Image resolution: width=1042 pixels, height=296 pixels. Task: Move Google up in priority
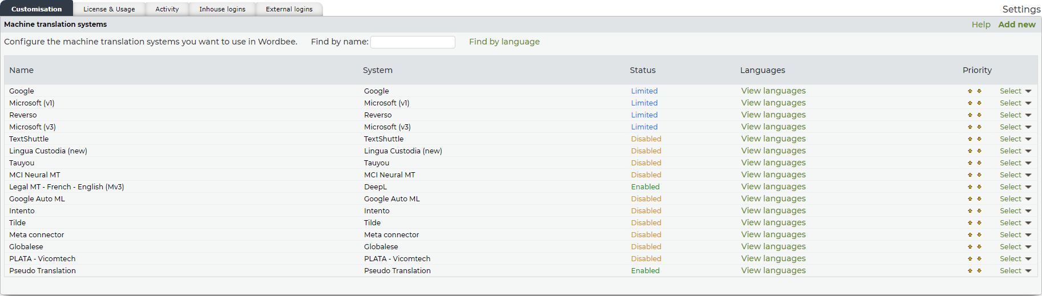point(970,91)
